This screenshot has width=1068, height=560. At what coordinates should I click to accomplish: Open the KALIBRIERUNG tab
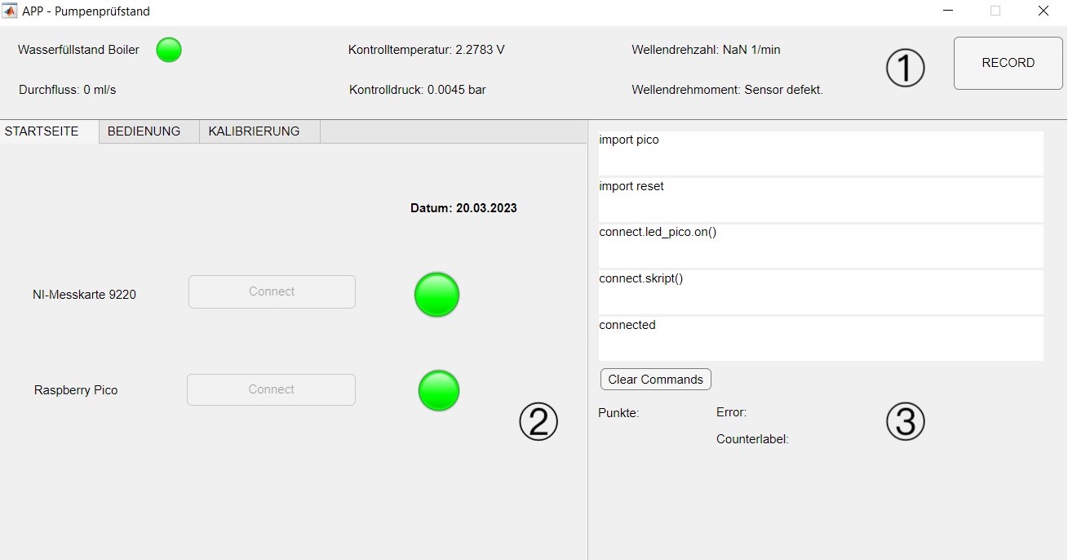click(x=254, y=131)
